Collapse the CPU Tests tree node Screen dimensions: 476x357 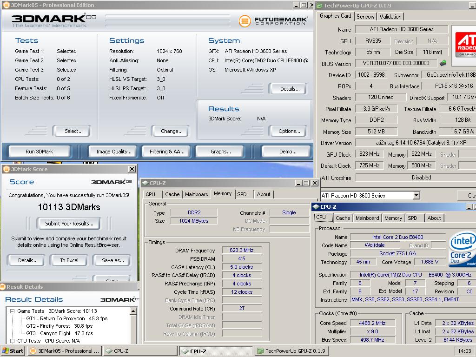12,341
